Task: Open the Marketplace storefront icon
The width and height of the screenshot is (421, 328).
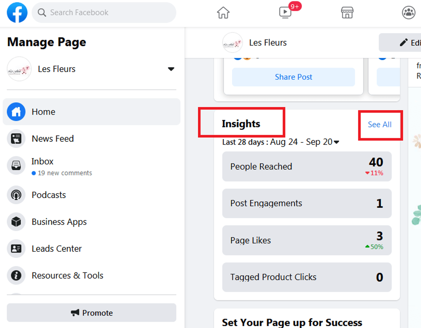Action: pos(347,13)
